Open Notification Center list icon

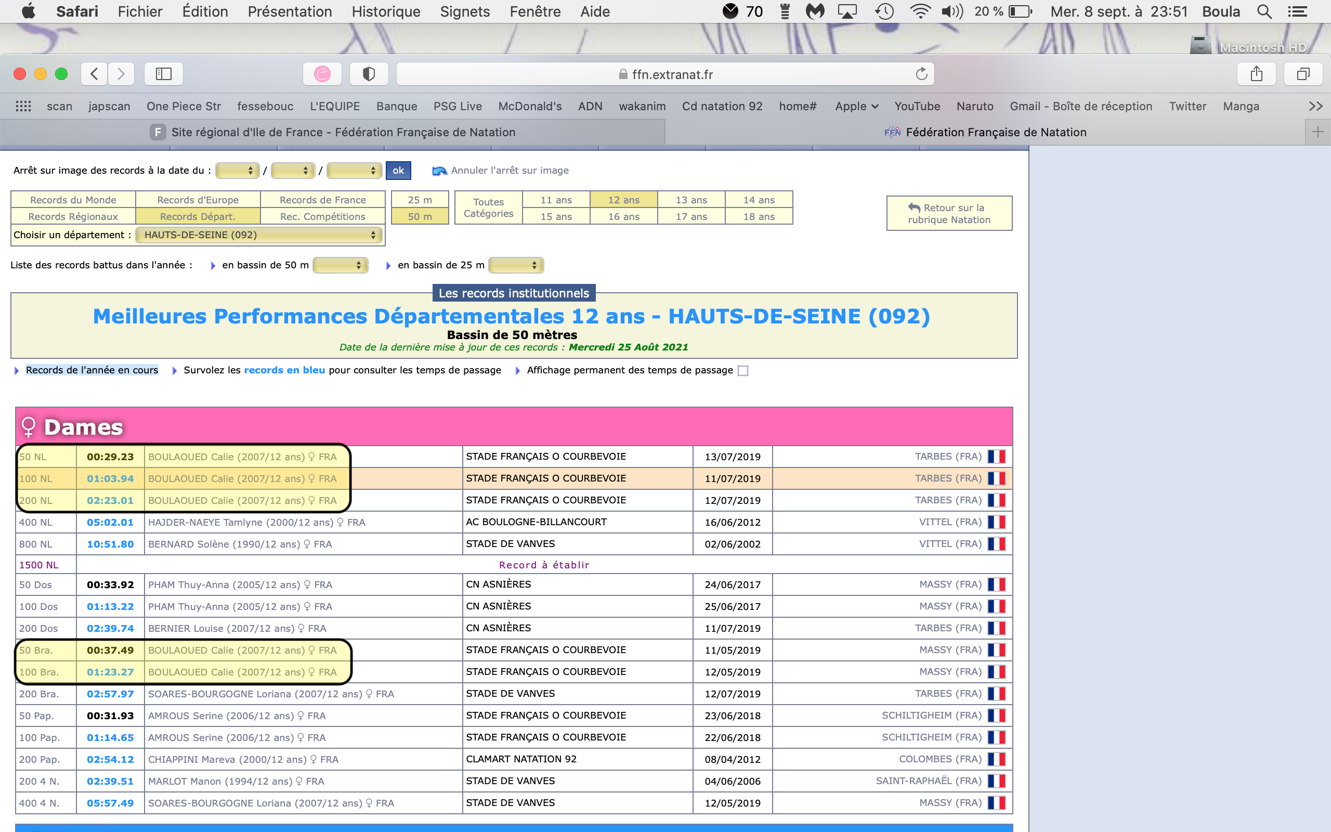(1297, 11)
